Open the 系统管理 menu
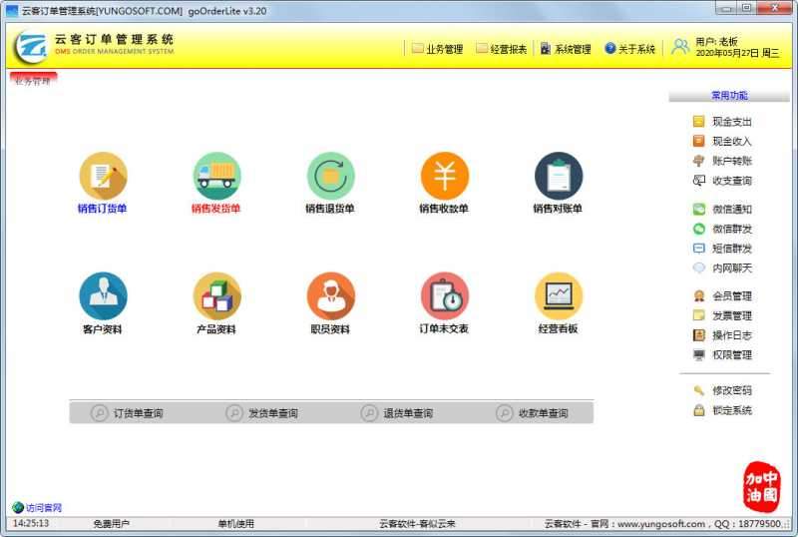 (x=566, y=49)
